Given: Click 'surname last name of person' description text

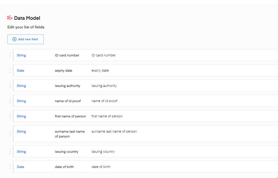Looking at the screenshot, I should tap(114, 131).
